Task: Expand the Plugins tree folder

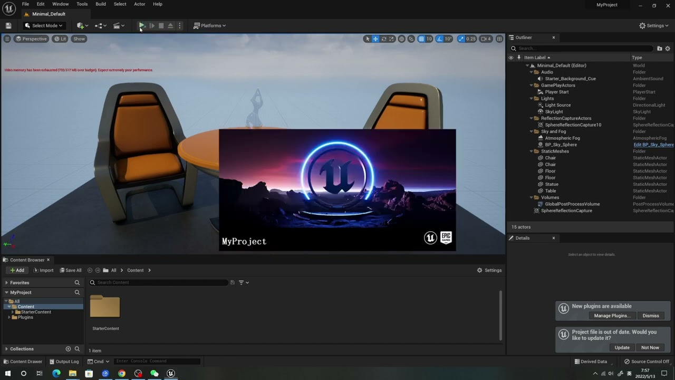Action: click(8, 317)
